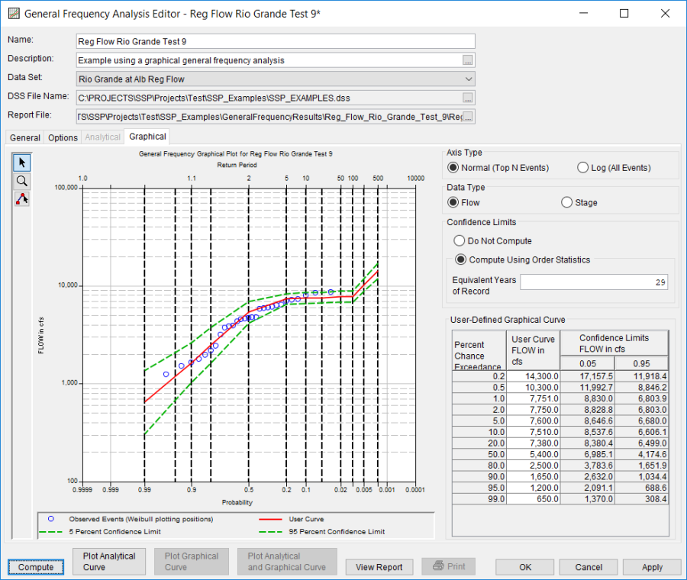The width and height of the screenshot is (687, 580).
Task: Click the Name text field
Action: pyautogui.click(x=276, y=41)
